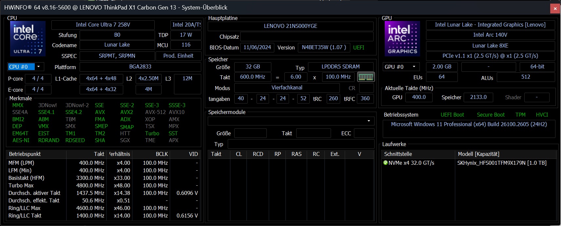Click the Betriebspunkt column header
Image resolution: width=561 pixels, height=226 pixels.
tap(36, 154)
